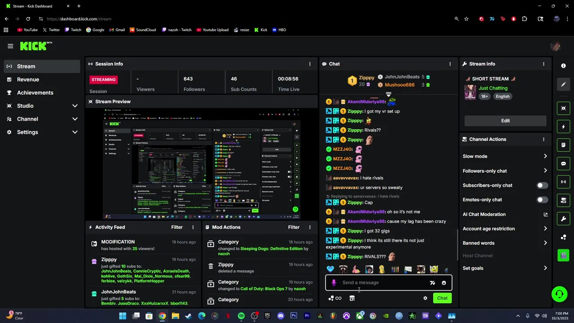Click the stream preview widget icon in right sidebar
Screen dimensions: 574x323
564,108
